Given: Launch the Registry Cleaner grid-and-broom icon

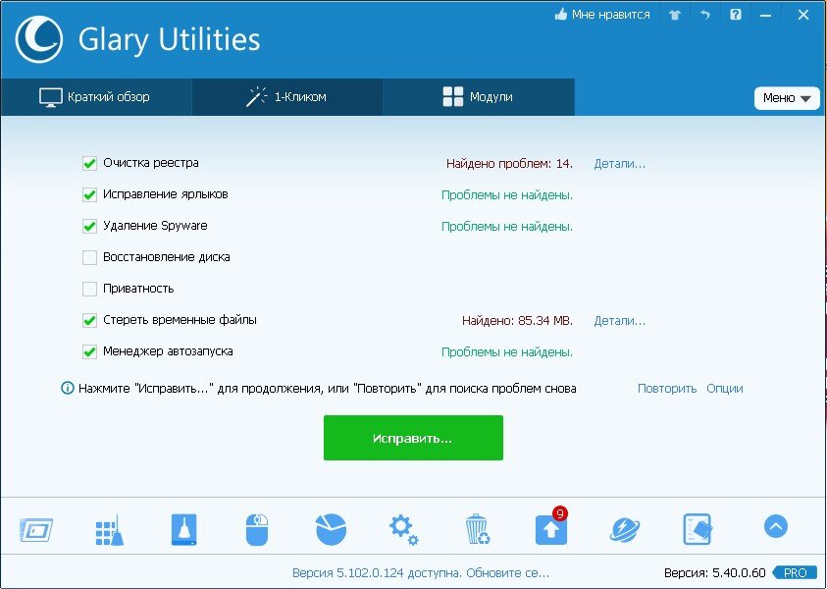Looking at the screenshot, I should [x=110, y=530].
